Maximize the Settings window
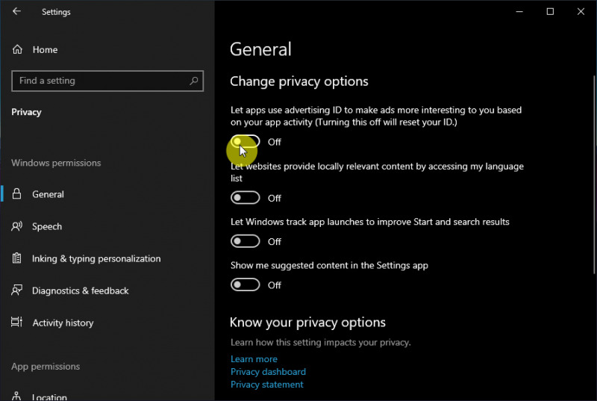The width and height of the screenshot is (597, 401). (550, 12)
